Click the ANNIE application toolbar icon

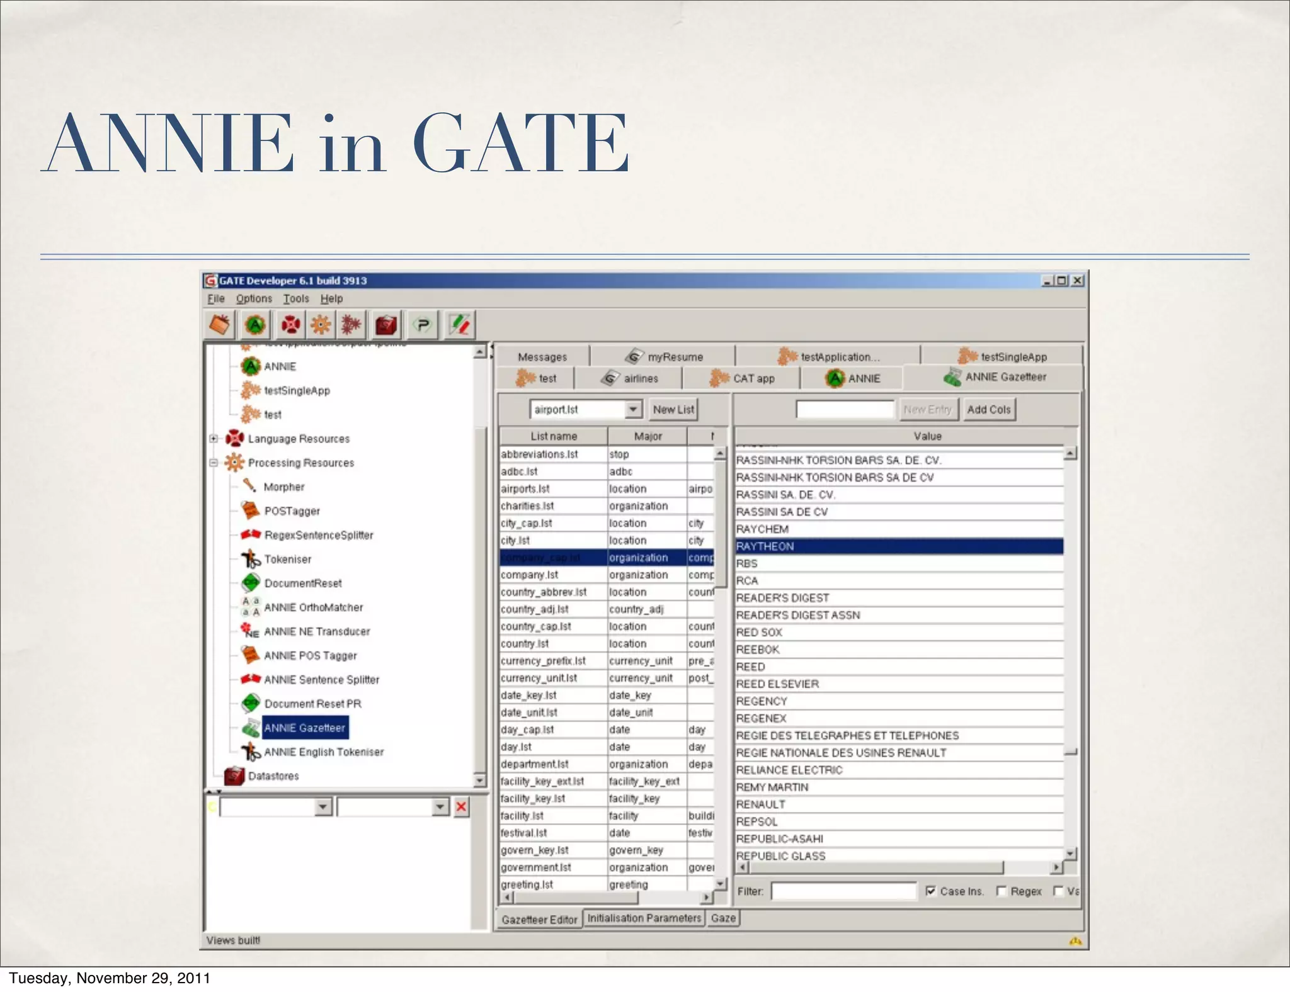[x=255, y=325]
